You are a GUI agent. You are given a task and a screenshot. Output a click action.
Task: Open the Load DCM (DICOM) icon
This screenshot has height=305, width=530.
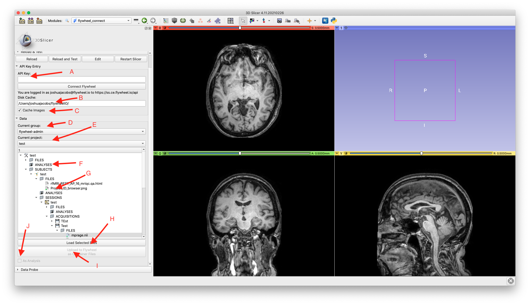click(x=31, y=21)
